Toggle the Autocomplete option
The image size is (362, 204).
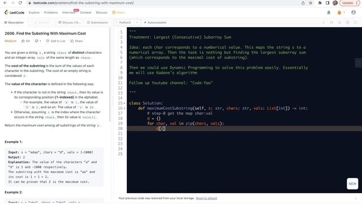(155, 23)
